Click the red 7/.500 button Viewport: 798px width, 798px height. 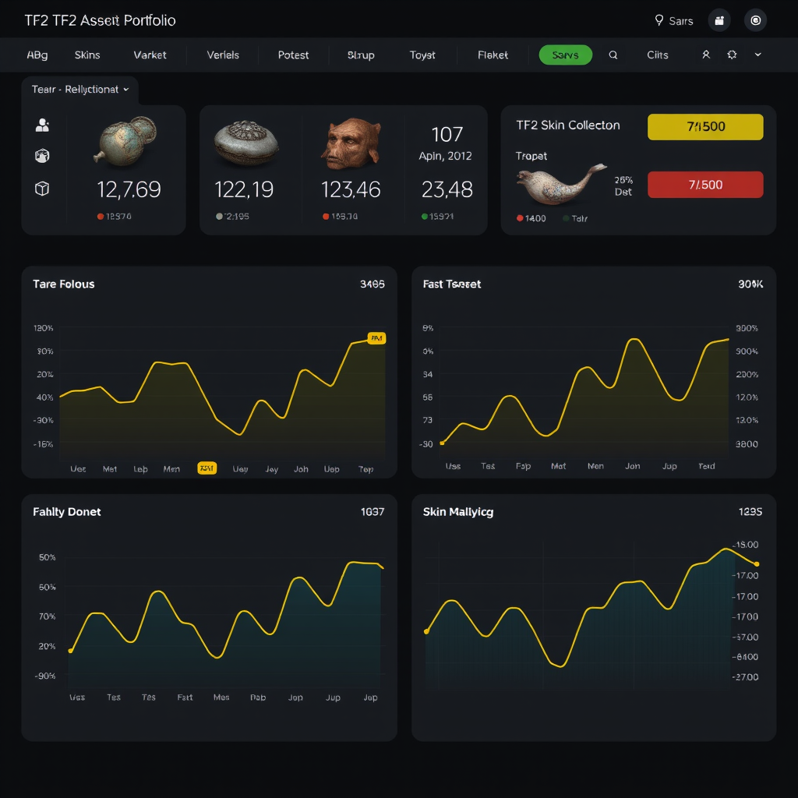tap(705, 185)
